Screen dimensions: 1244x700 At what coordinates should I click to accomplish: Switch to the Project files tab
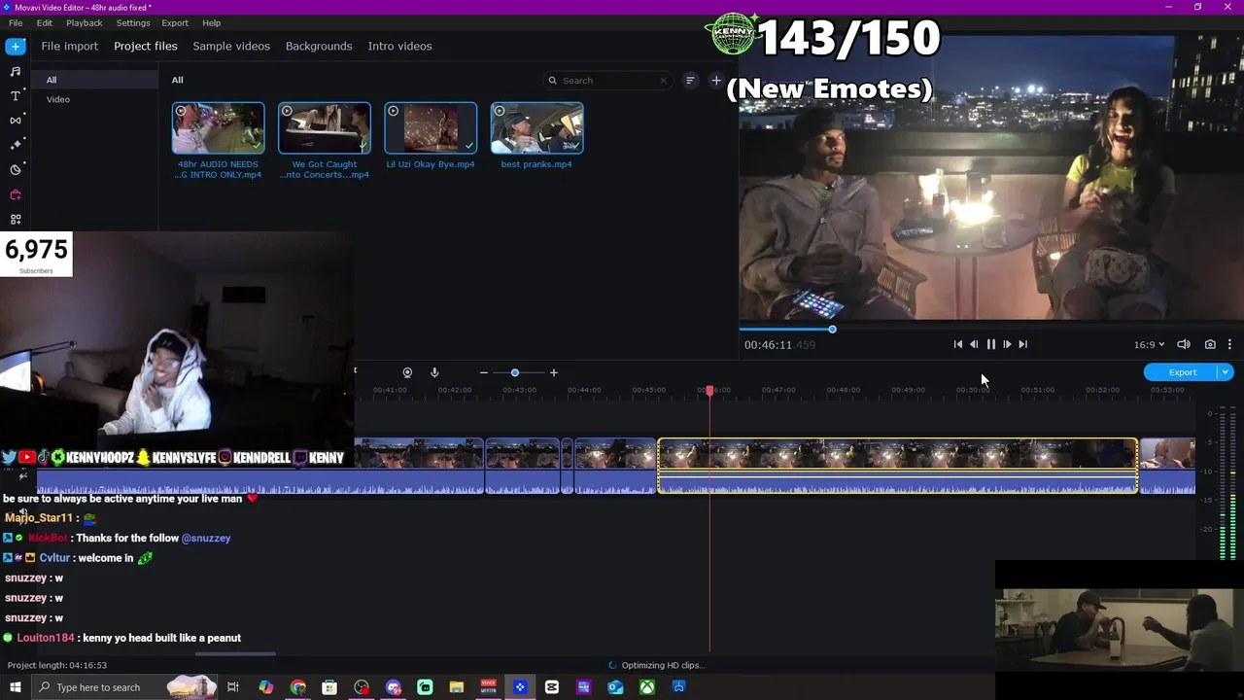(145, 46)
